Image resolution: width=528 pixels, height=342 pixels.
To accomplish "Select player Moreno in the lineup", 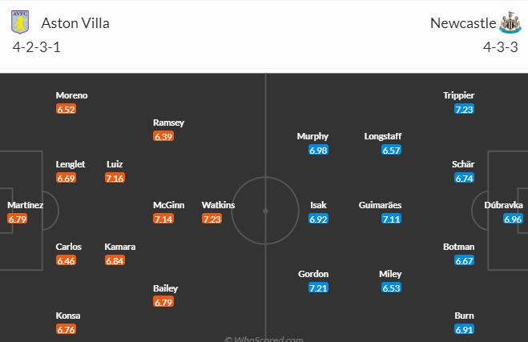I will pyautogui.click(x=71, y=95).
